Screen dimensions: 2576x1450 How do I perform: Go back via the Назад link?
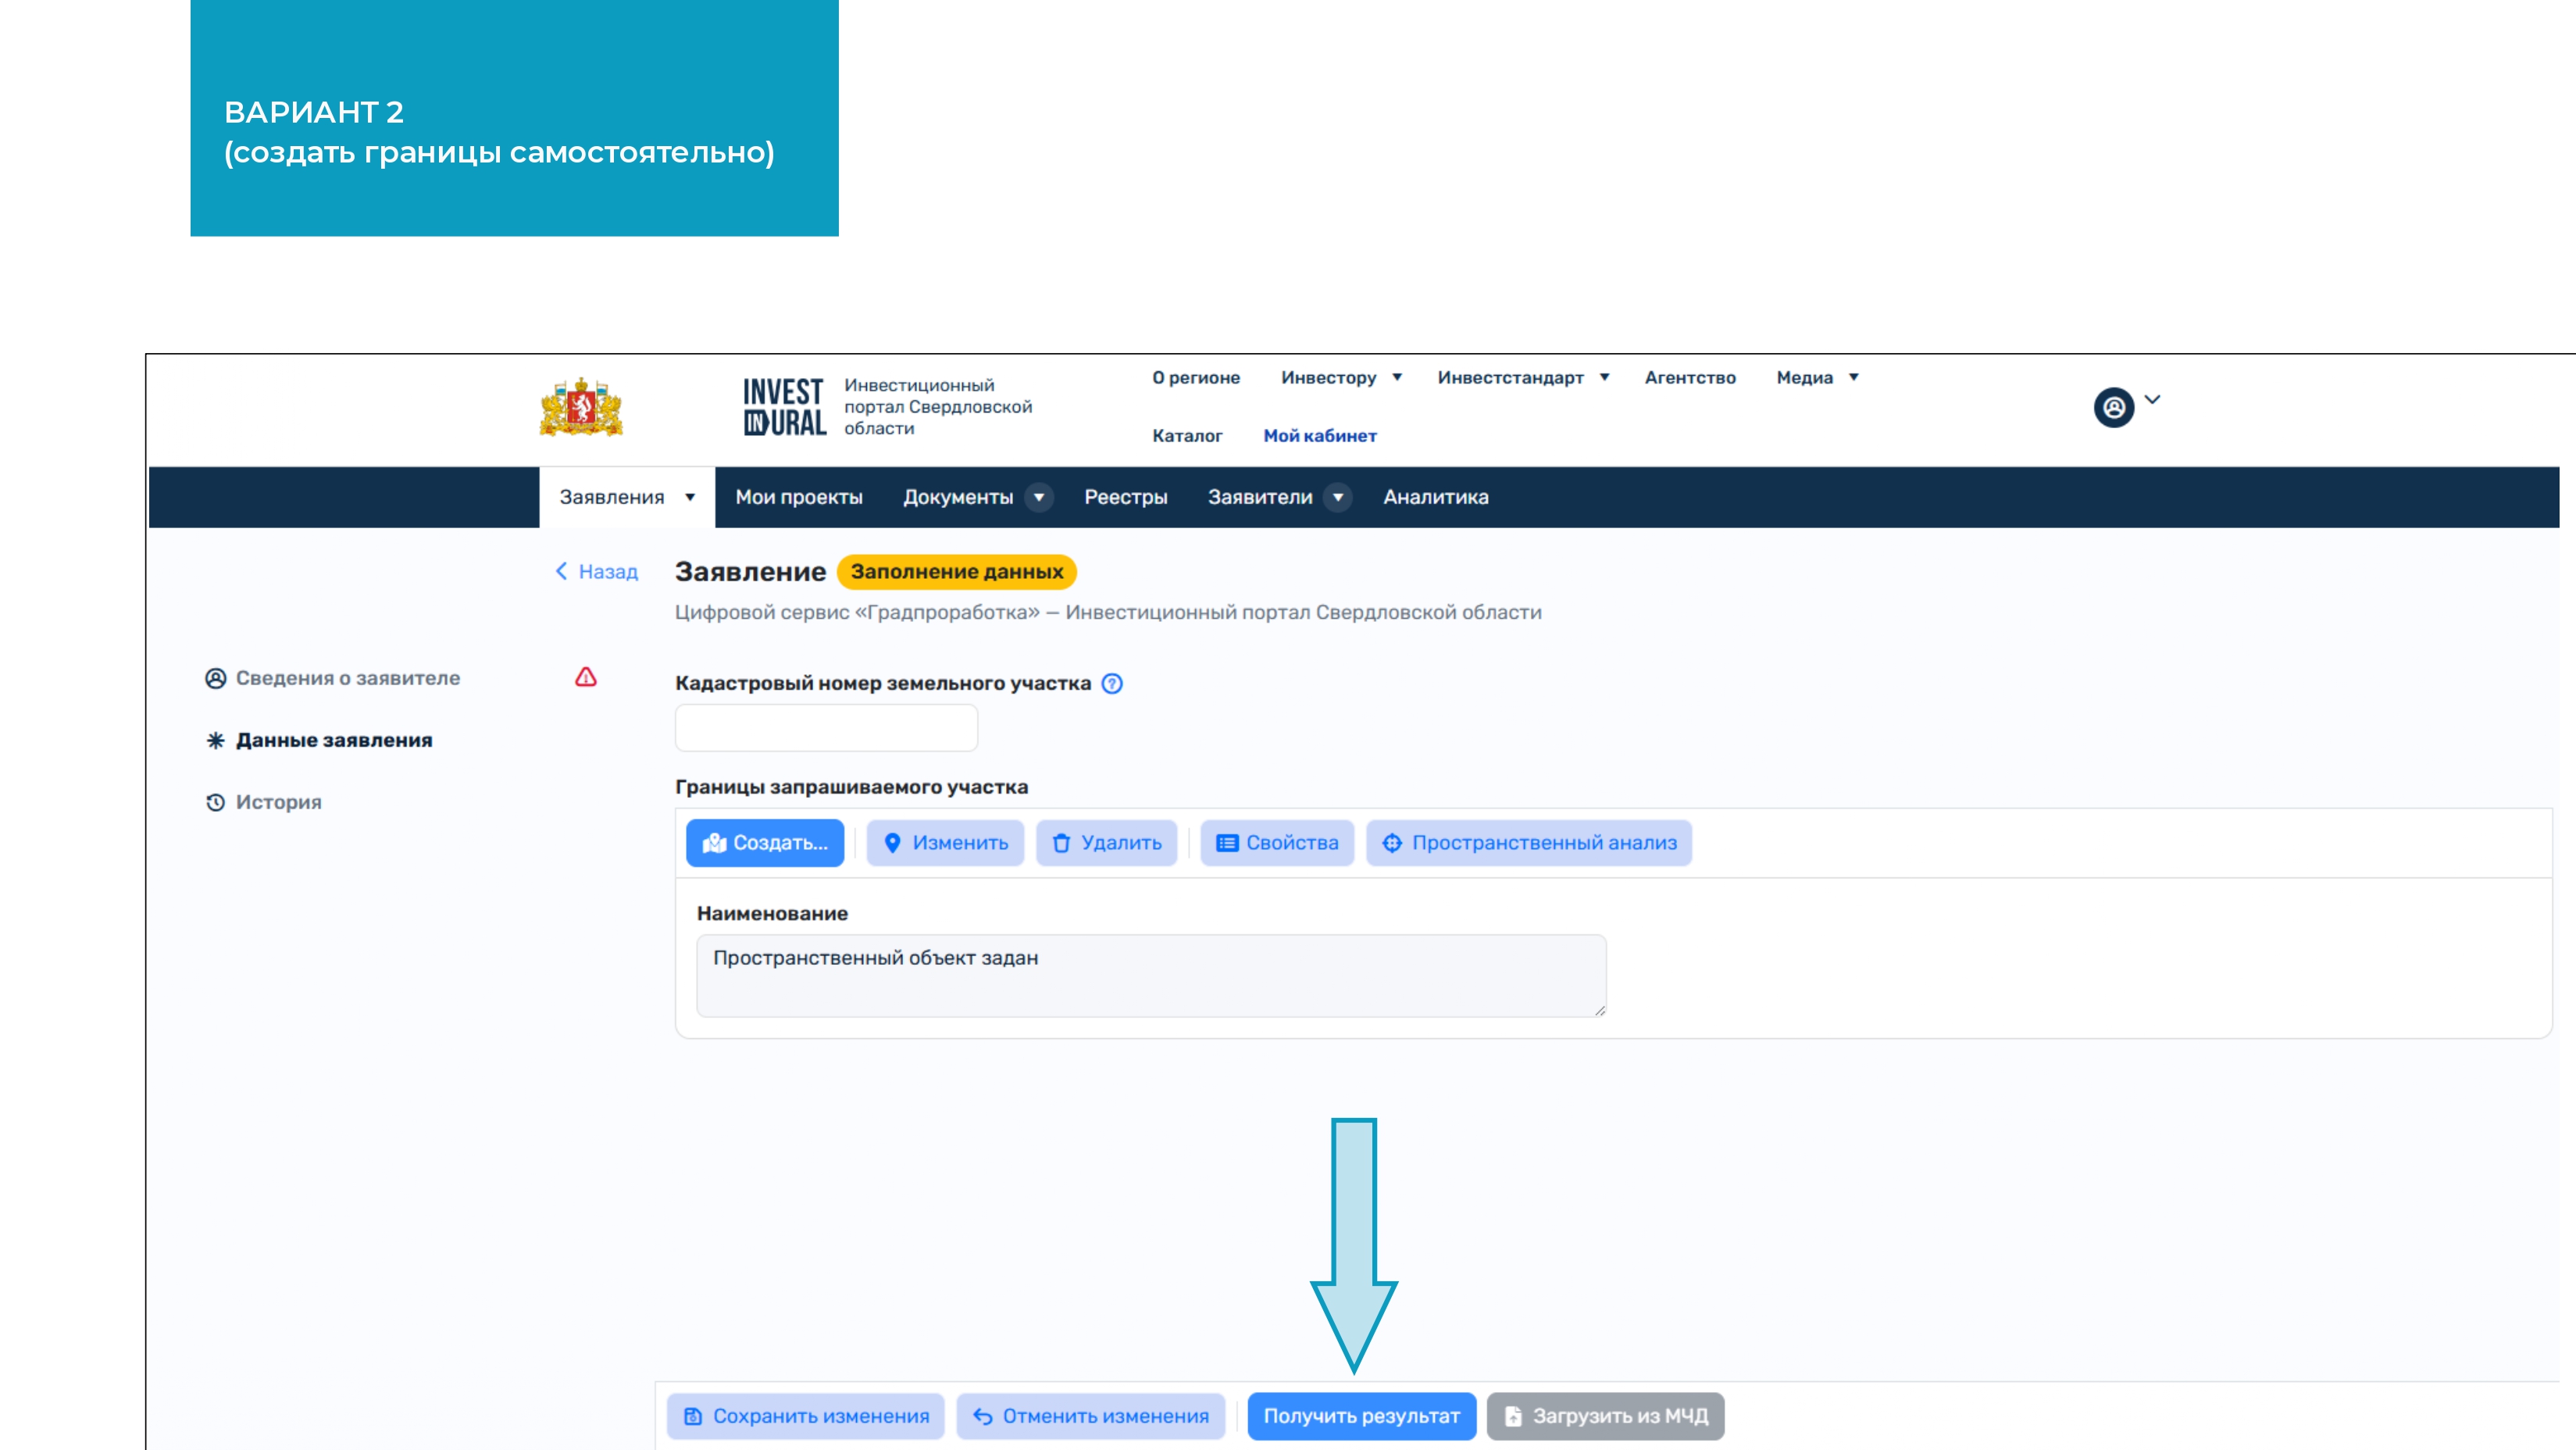click(x=597, y=571)
